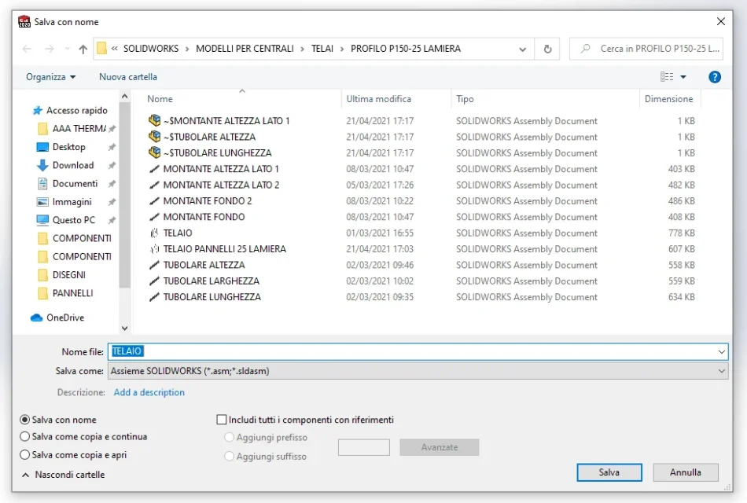This screenshot has height=503, width=747.
Task: Click icon of ~$TUBOLARE LUNGHEZZA file
Action: pyautogui.click(x=154, y=152)
